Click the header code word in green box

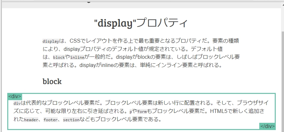tap(31, 120)
